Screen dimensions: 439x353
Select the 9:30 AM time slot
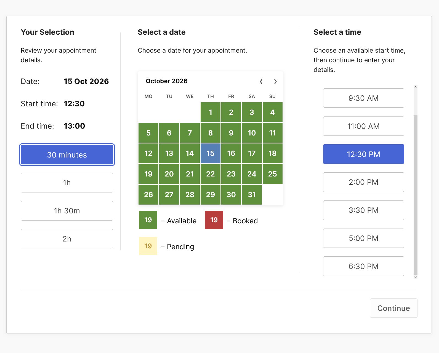(364, 98)
